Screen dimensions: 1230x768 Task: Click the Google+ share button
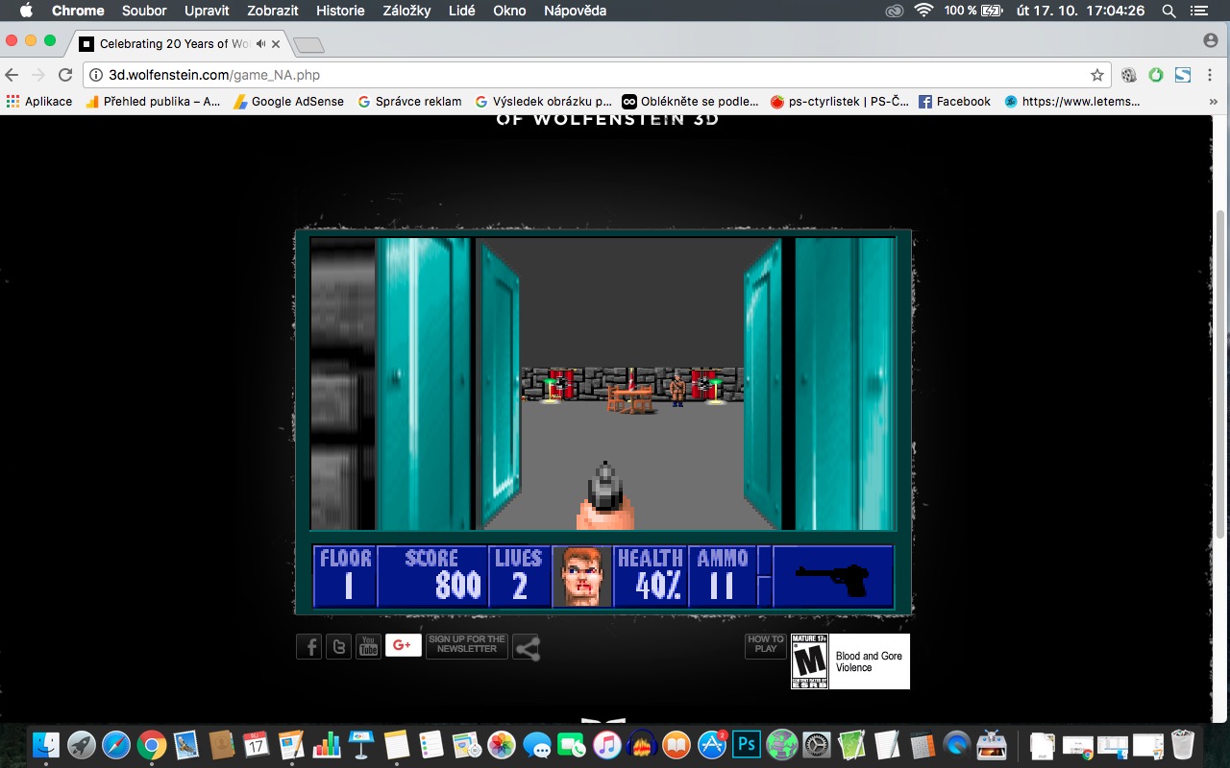404,645
